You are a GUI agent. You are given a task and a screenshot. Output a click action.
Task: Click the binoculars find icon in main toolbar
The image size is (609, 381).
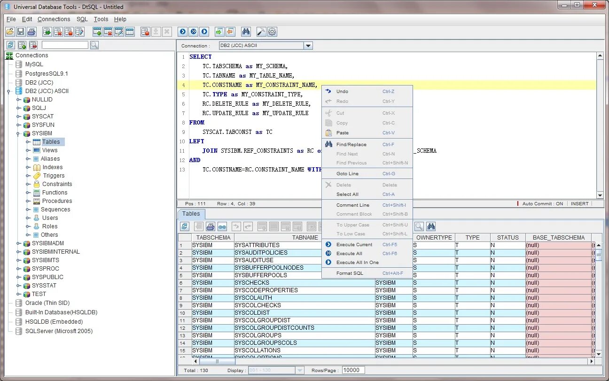[x=246, y=31]
